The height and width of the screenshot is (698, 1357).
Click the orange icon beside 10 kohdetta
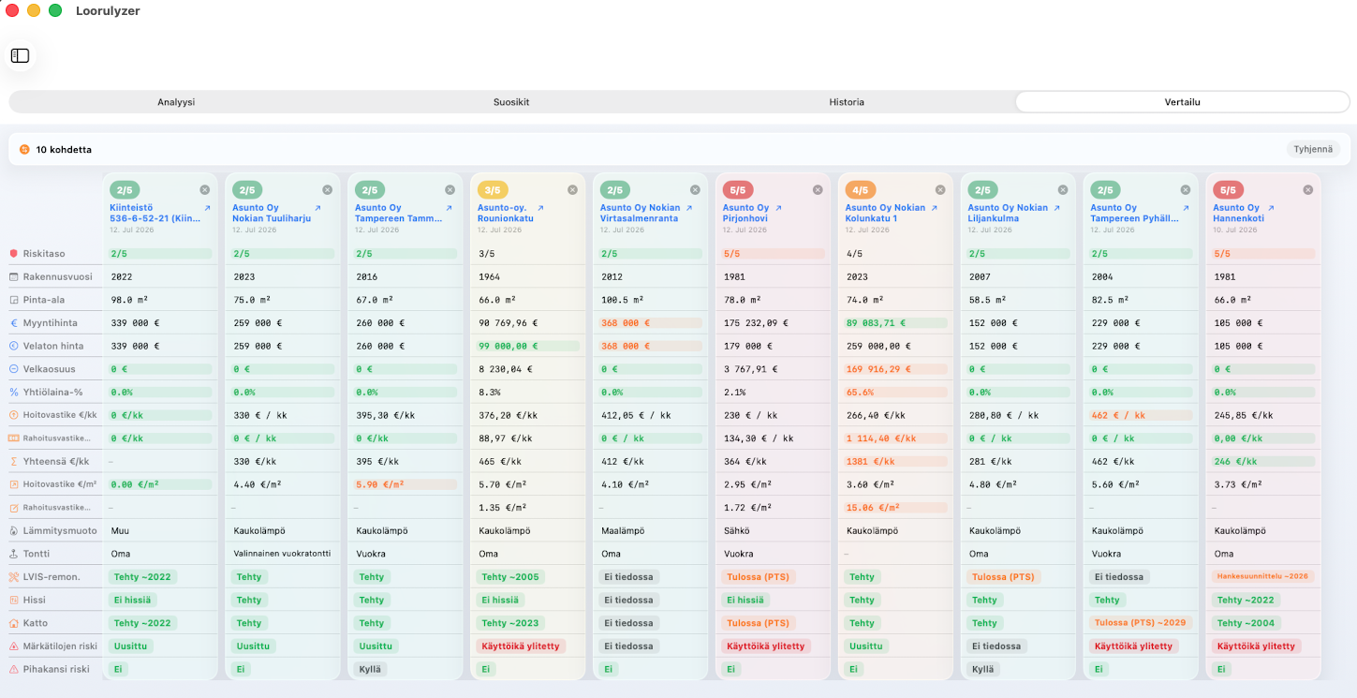24,149
